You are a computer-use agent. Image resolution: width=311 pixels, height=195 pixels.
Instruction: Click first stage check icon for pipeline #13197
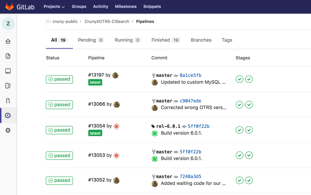tap(239, 79)
